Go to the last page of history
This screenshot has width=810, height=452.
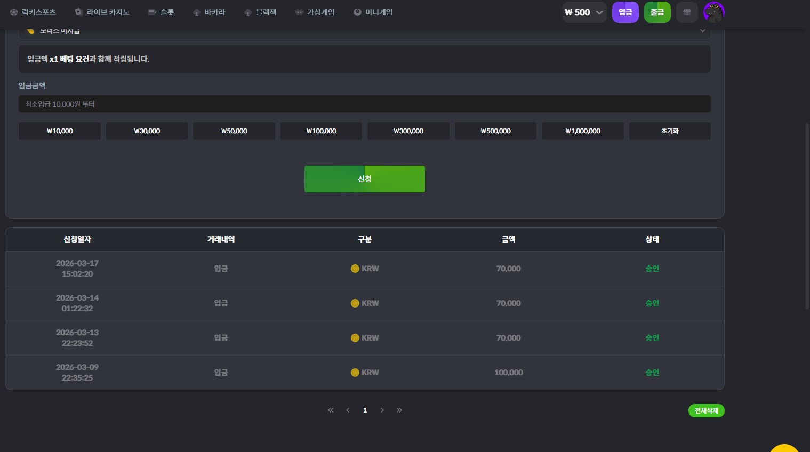pos(399,410)
